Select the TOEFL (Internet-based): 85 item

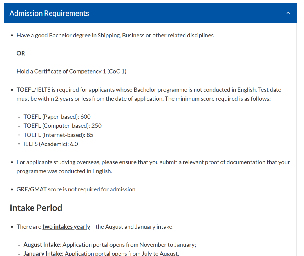[58, 135]
